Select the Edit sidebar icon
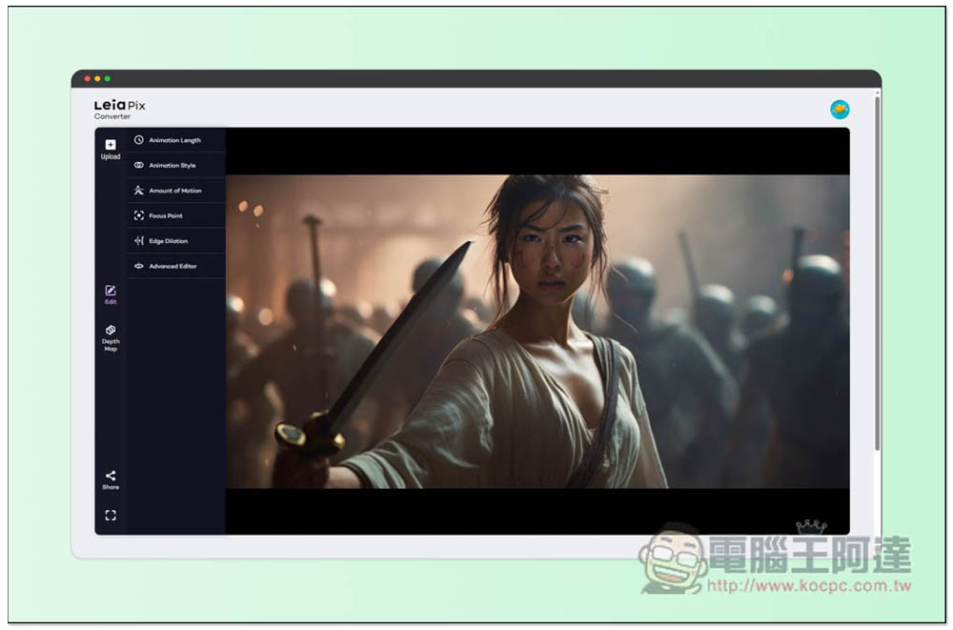953x630 pixels. (x=110, y=291)
